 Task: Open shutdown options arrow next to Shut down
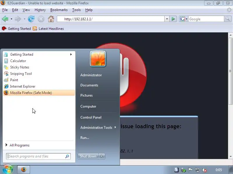pyautogui.click(x=102, y=156)
